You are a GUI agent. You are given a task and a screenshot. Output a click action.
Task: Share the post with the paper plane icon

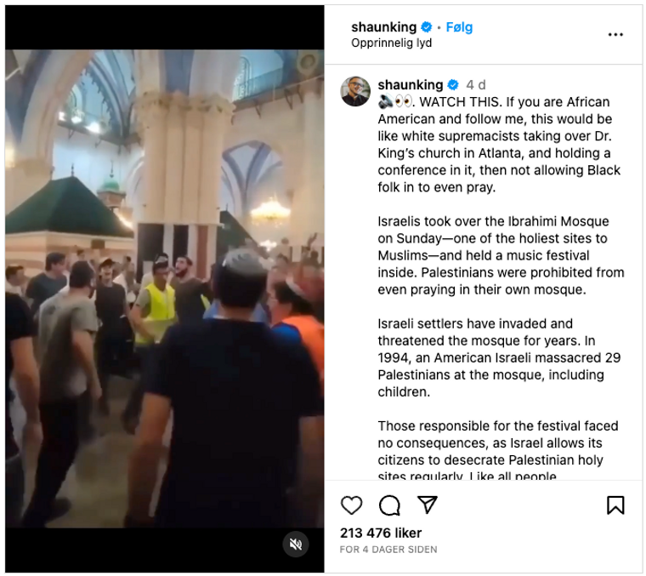(x=428, y=505)
